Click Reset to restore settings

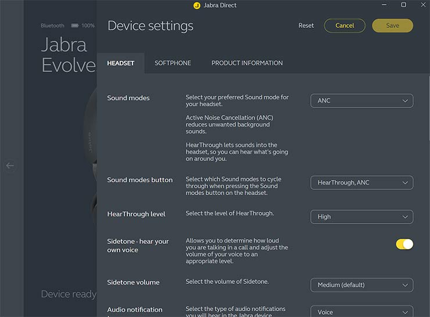[306, 26]
